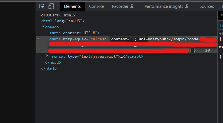Select the script type="text/javascript" node
Viewport: 223px width, 123px height.
[96, 56]
